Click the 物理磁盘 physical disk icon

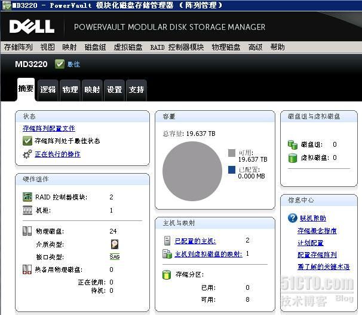tap(27, 231)
